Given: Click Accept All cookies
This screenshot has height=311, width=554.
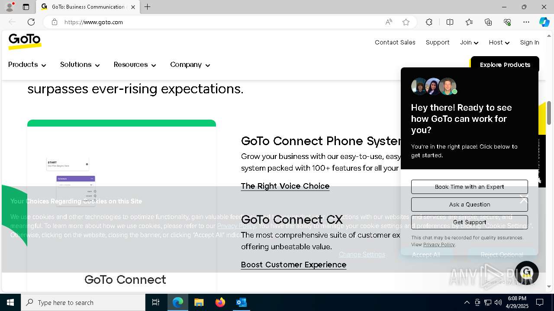Looking at the screenshot, I should (426, 255).
